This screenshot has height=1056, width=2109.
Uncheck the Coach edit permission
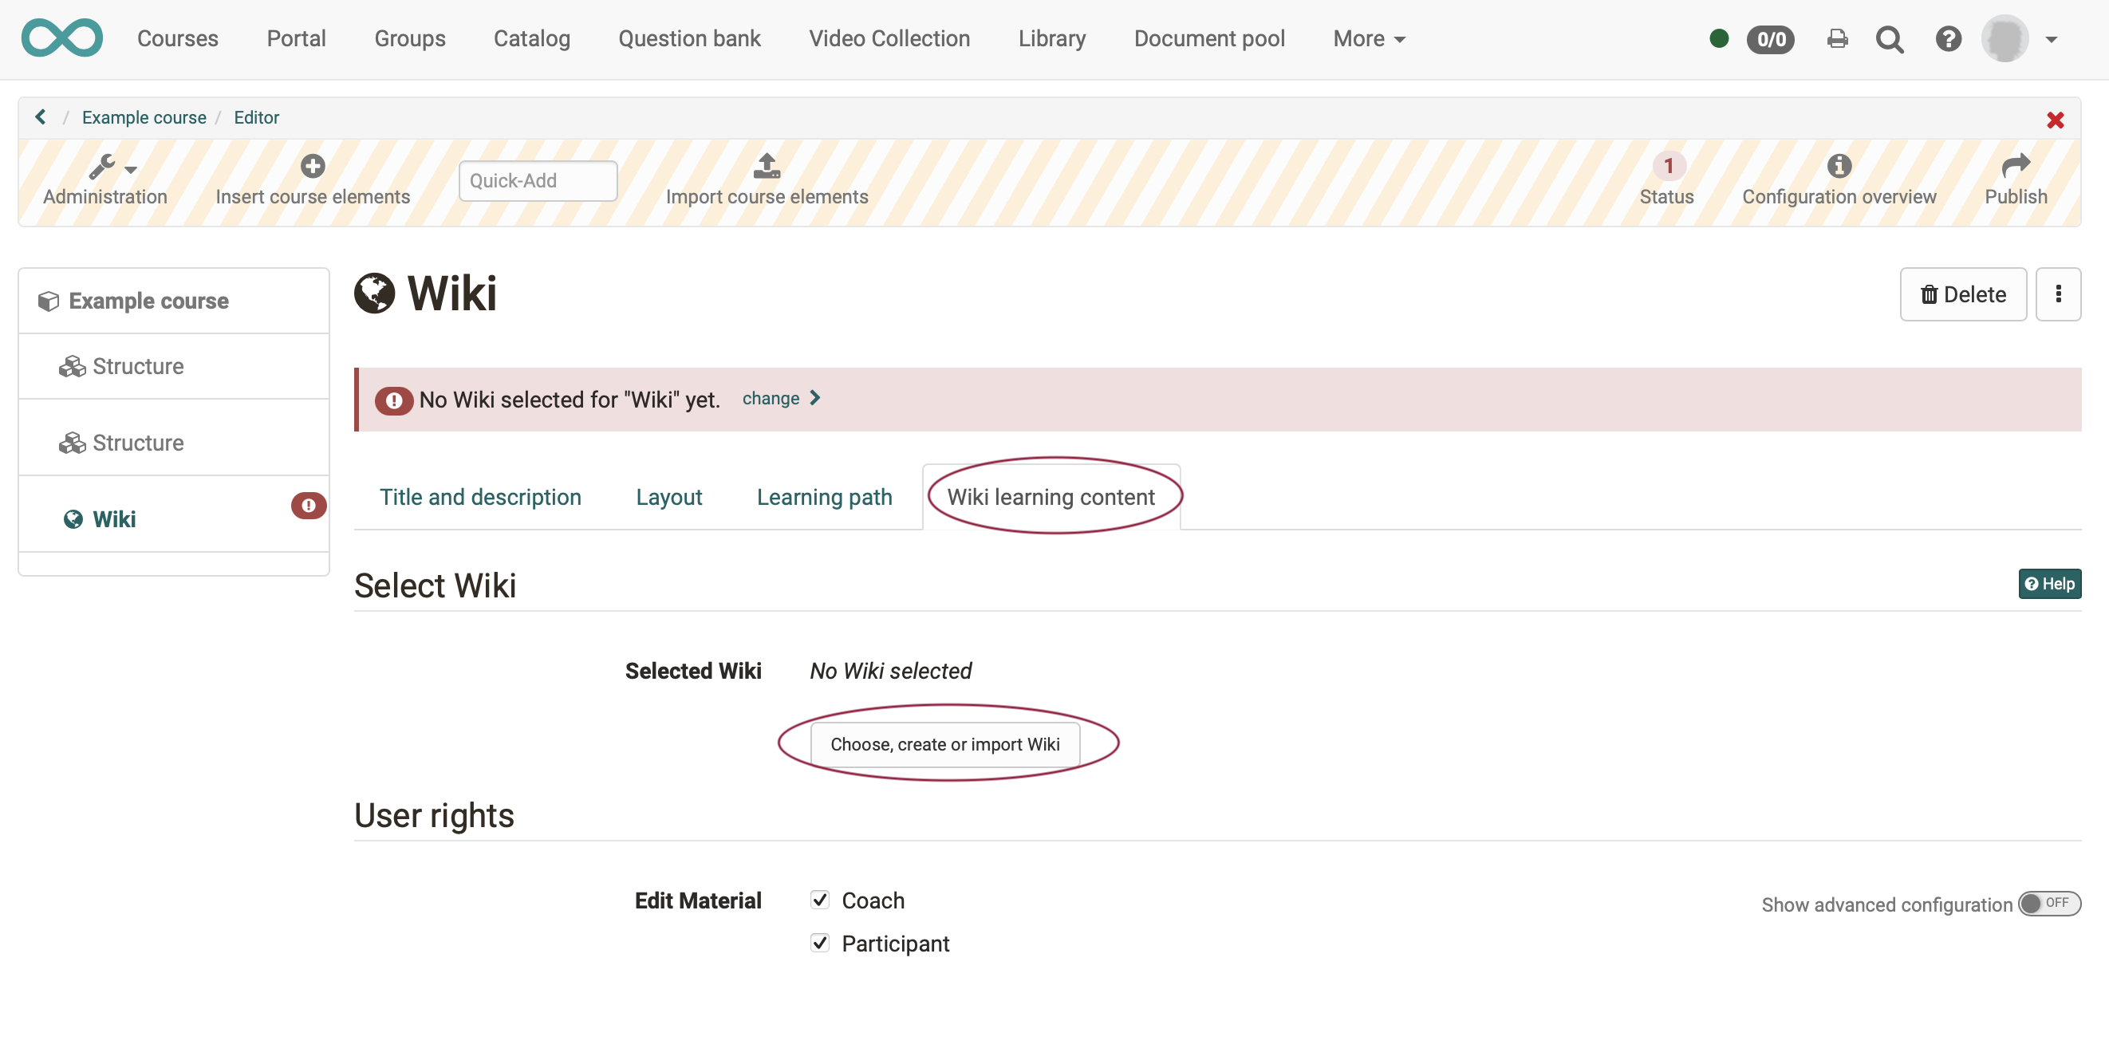tap(819, 900)
